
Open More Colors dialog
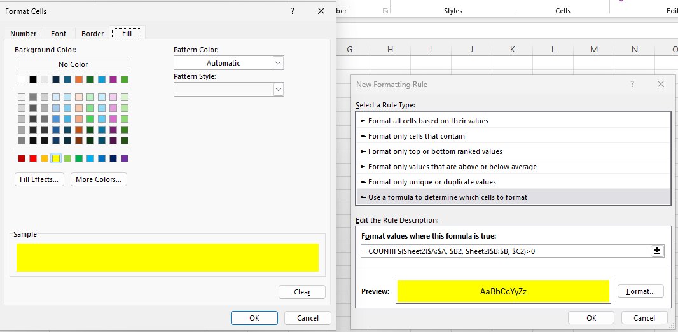pos(99,179)
